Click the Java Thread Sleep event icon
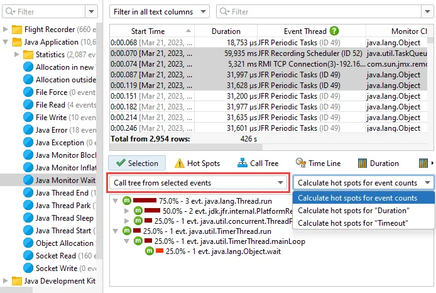This screenshot has height=293, width=436. pyautogui.click(x=28, y=218)
